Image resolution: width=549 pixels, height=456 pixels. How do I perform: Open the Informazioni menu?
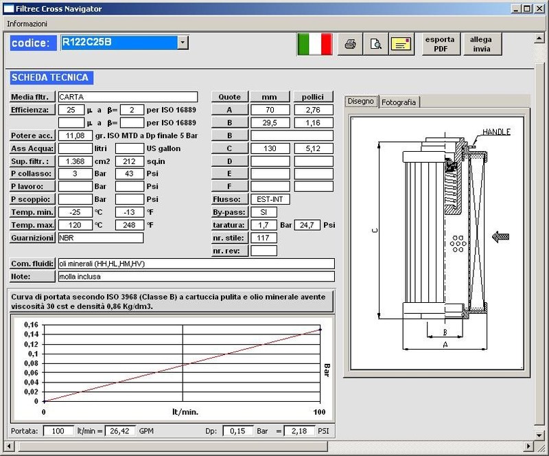point(27,23)
